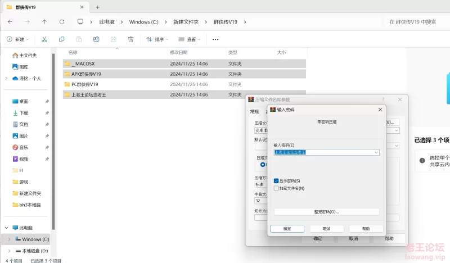Image resolution: width=450 pixels, height=263 pixels.
Task: Click the pin icon beside 下载
Action: click(47, 113)
